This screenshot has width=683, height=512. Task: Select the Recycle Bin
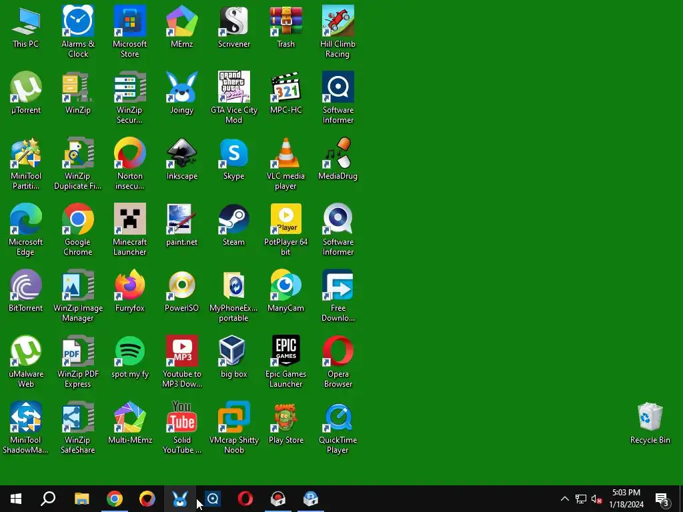650,422
